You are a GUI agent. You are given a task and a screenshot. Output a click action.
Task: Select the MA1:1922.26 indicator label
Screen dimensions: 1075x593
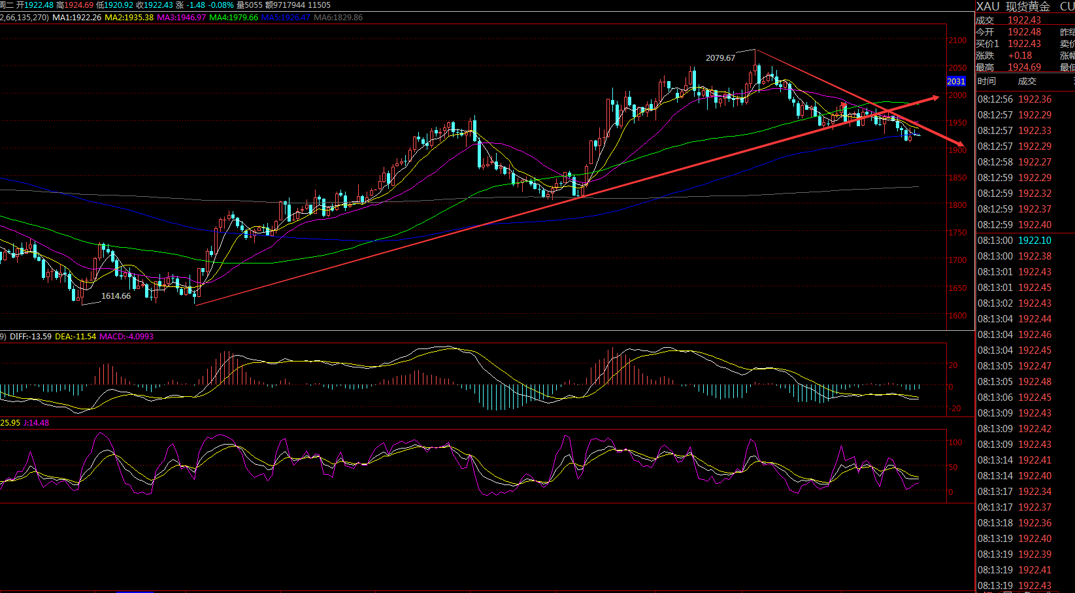tap(76, 18)
